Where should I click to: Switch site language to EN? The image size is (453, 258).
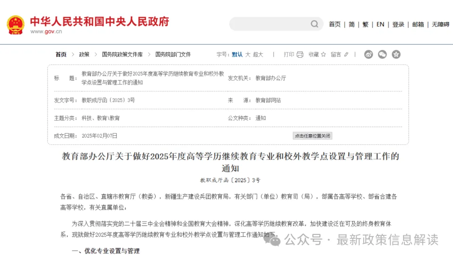click(380, 24)
